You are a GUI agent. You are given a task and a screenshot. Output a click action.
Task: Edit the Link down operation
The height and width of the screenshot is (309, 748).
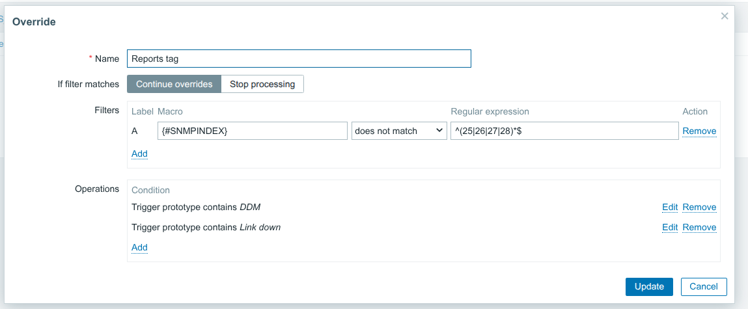(670, 227)
